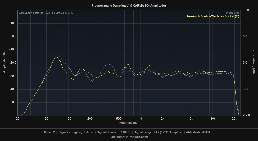Click the Dateiname PureAudio1.amf text
The height and width of the screenshot is (141, 258).
coord(129,136)
